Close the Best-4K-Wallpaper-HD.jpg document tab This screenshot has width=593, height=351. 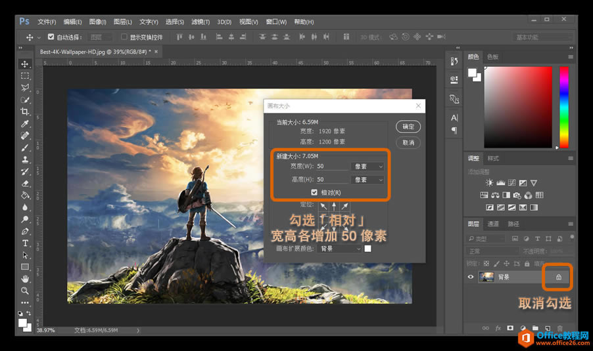tap(156, 51)
